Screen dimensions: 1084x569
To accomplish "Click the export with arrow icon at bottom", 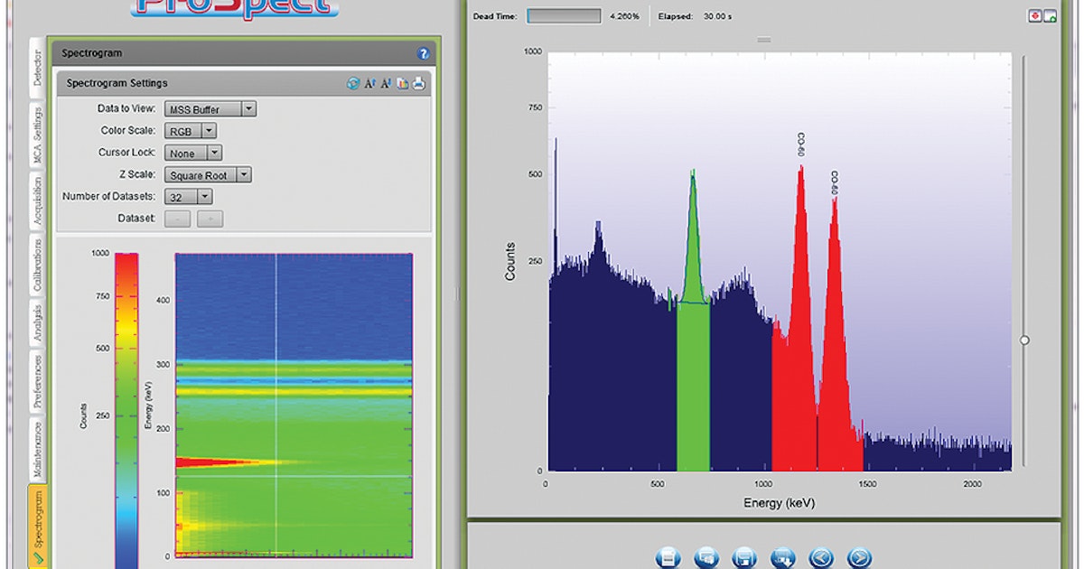I will [x=784, y=556].
